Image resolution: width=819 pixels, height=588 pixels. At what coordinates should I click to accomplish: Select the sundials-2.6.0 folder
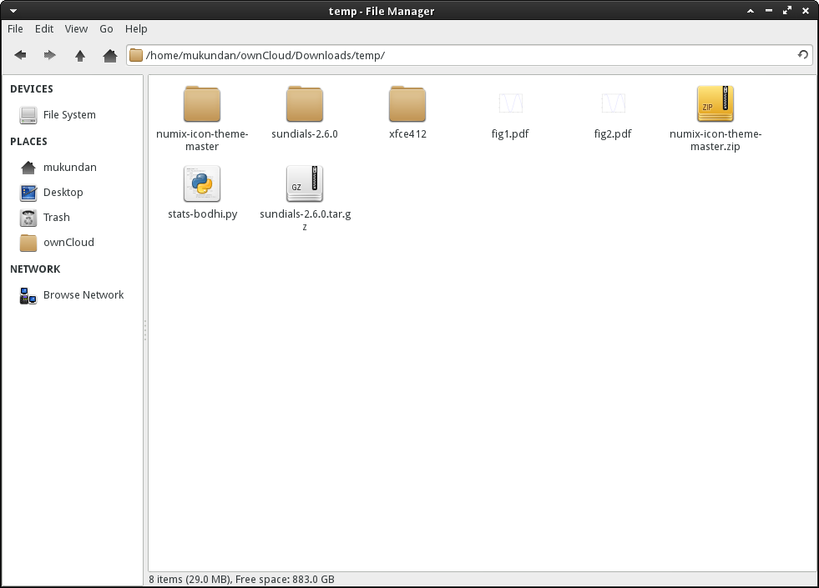pyautogui.click(x=305, y=104)
